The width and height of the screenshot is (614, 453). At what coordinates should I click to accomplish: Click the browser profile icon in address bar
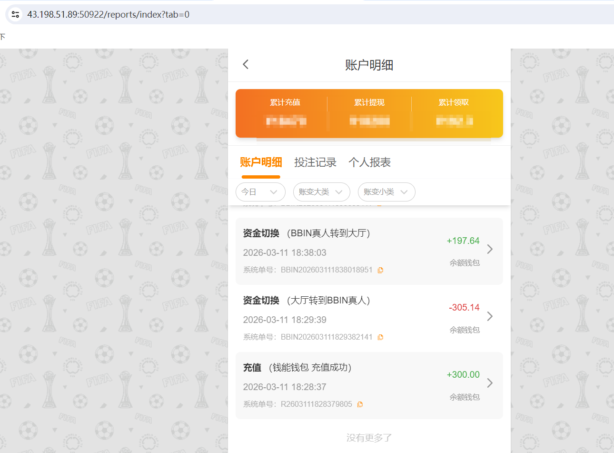click(15, 14)
